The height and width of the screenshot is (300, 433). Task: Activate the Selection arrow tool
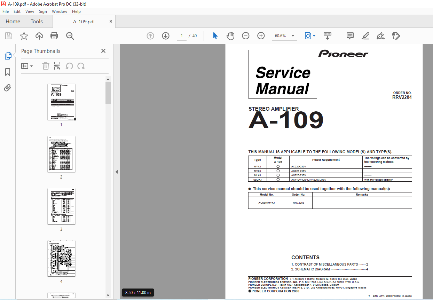[x=215, y=36]
